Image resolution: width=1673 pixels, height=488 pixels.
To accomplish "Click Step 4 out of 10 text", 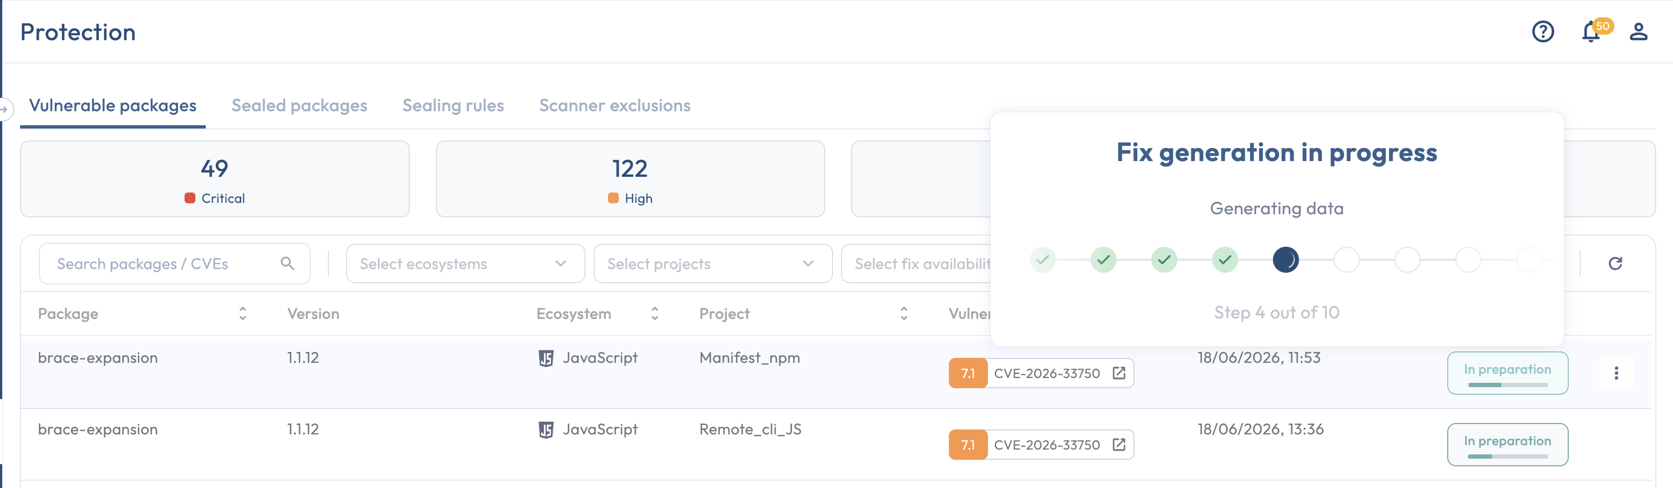I will tap(1276, 313).
